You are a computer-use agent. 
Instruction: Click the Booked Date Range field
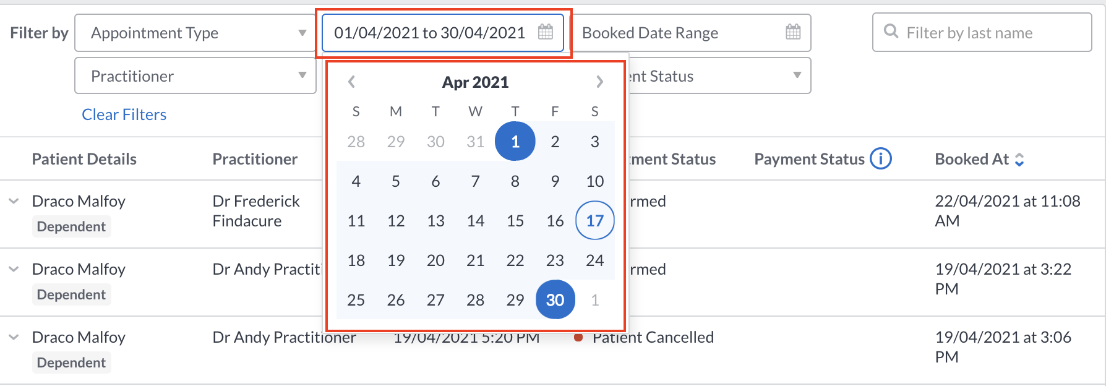(x=693, y=33)
